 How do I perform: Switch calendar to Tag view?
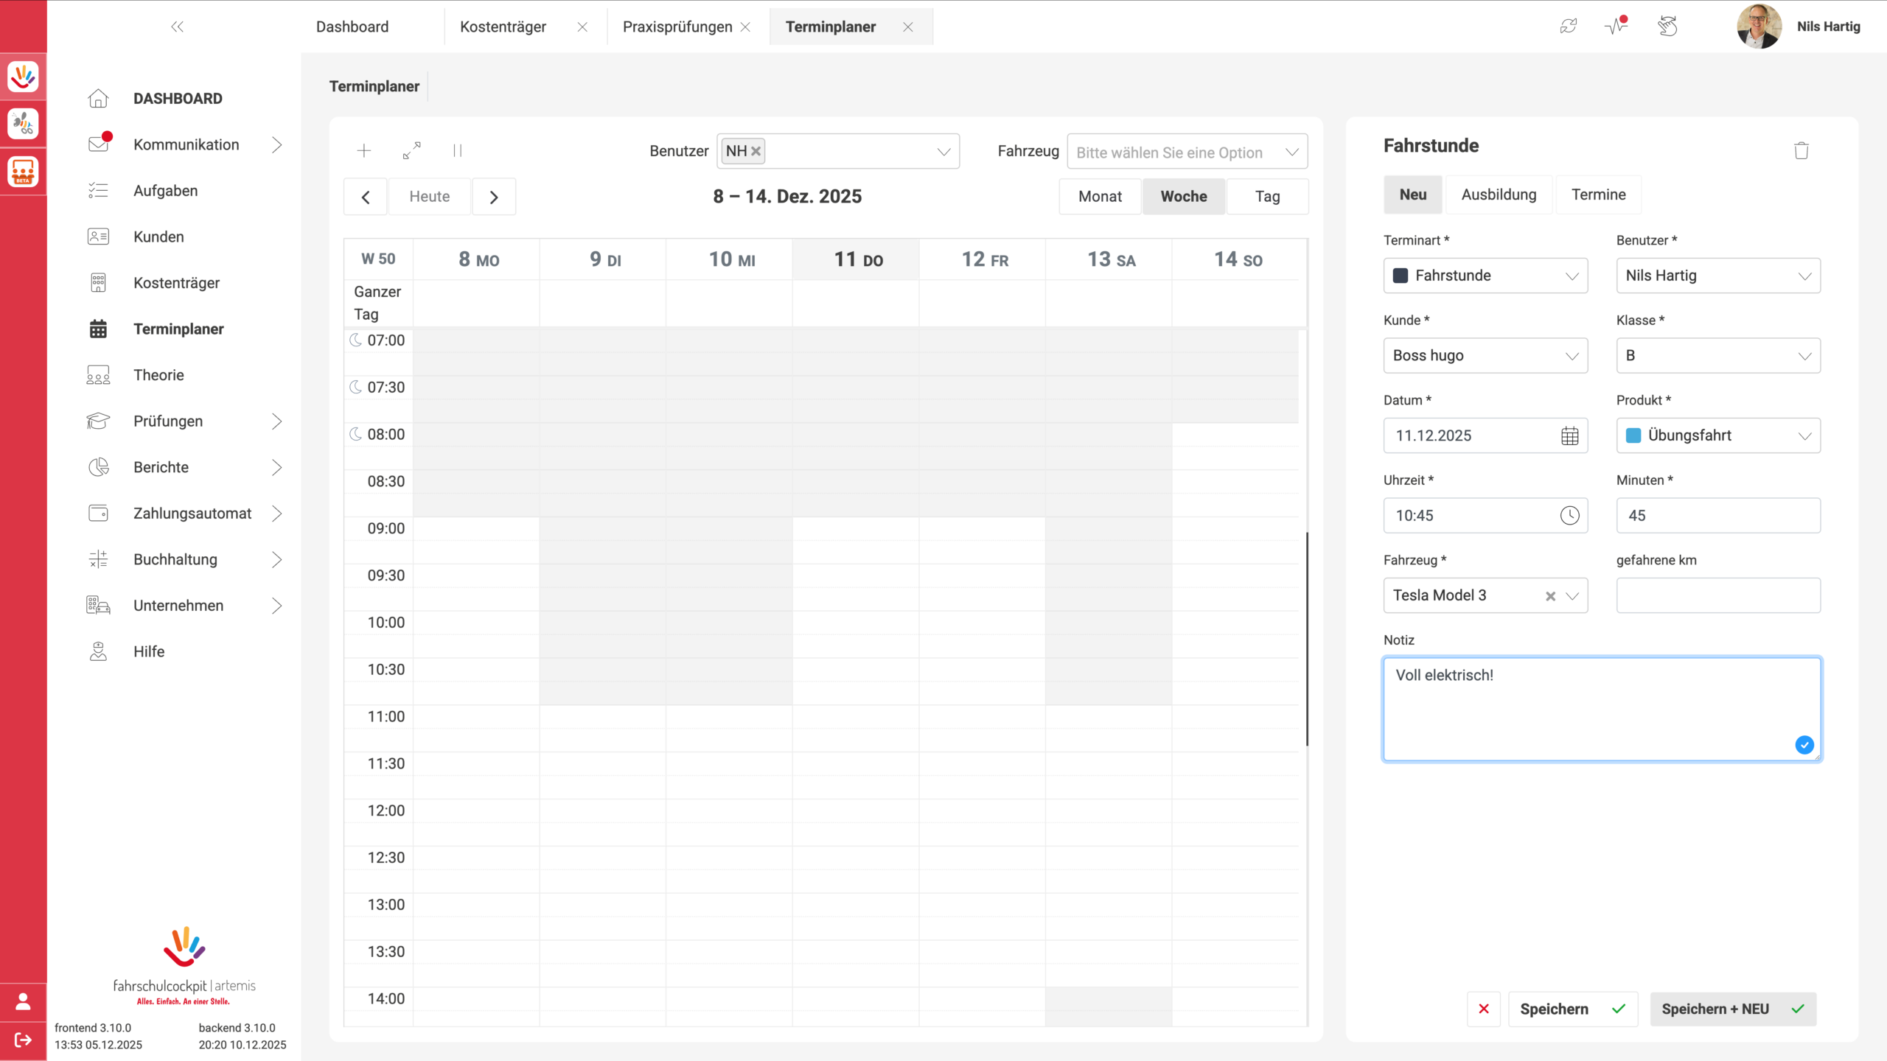point(1267,197)
